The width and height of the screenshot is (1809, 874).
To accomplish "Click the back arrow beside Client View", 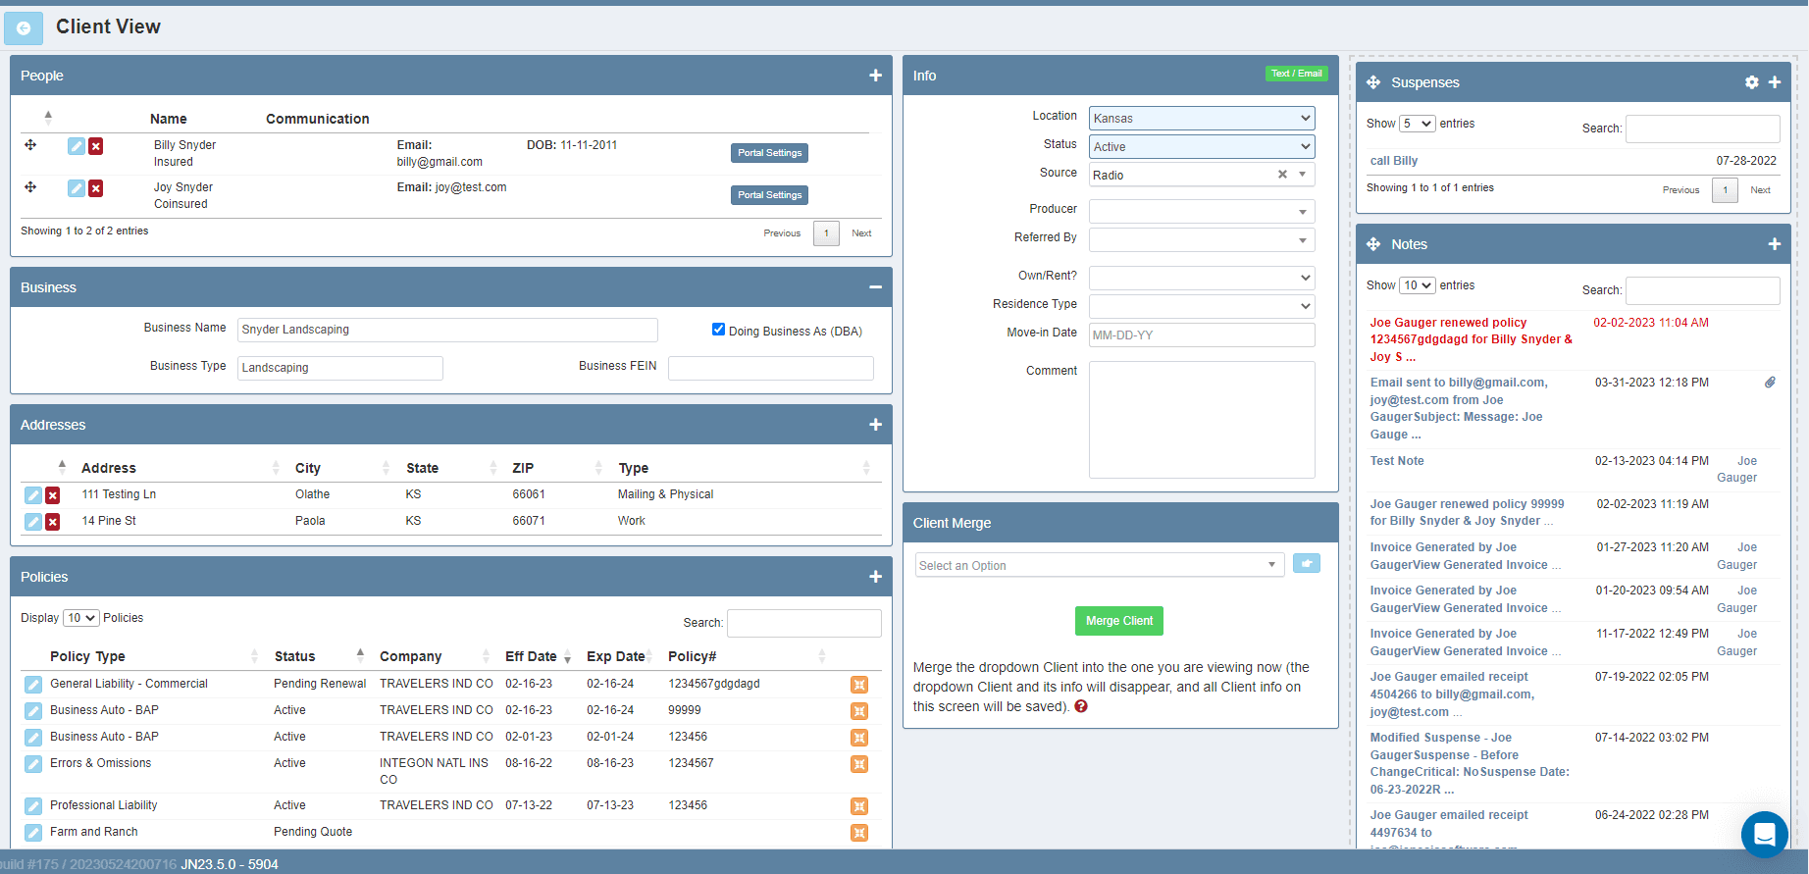I will (x=24, y=28).
